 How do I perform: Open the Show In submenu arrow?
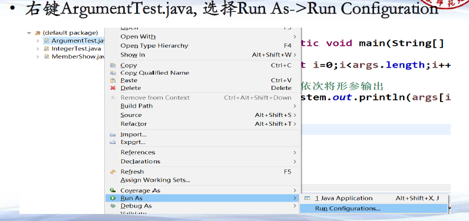click(x=295, y=55)
